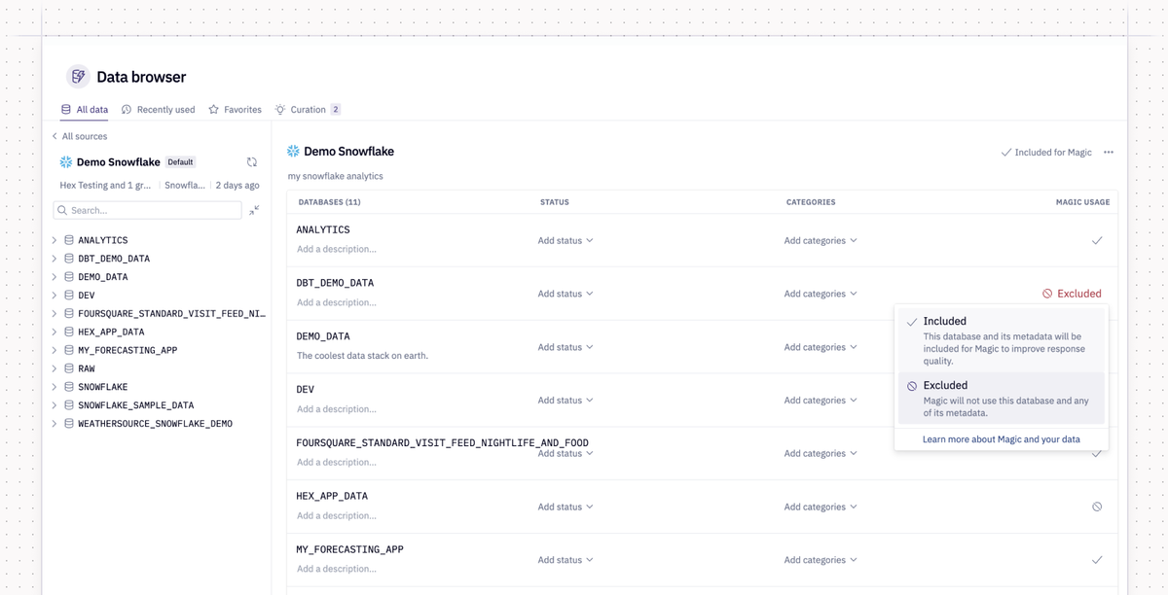The image size is (1168, 595).
Task: Expand the ANALYTICS tree node
Action: (x=55, y=240)
